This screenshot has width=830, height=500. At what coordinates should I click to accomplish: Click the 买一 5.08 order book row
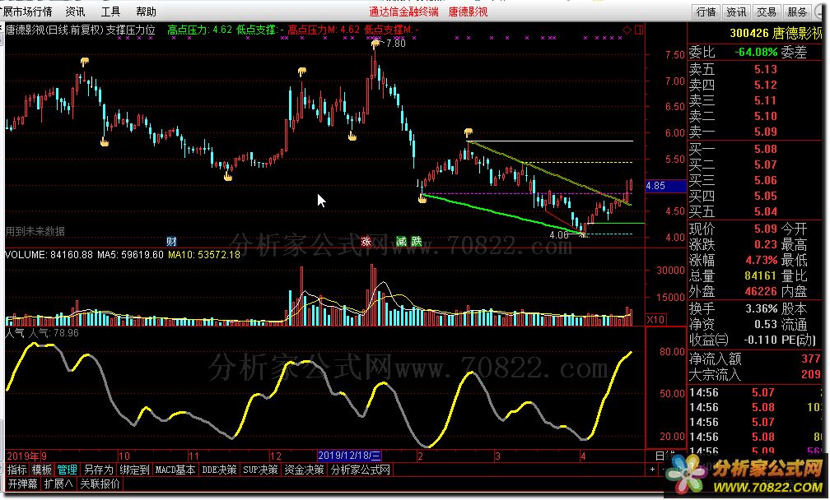pos(755,149)
